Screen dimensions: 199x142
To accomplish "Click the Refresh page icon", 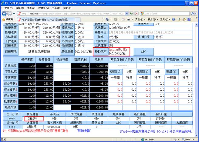I will (130, 14).
